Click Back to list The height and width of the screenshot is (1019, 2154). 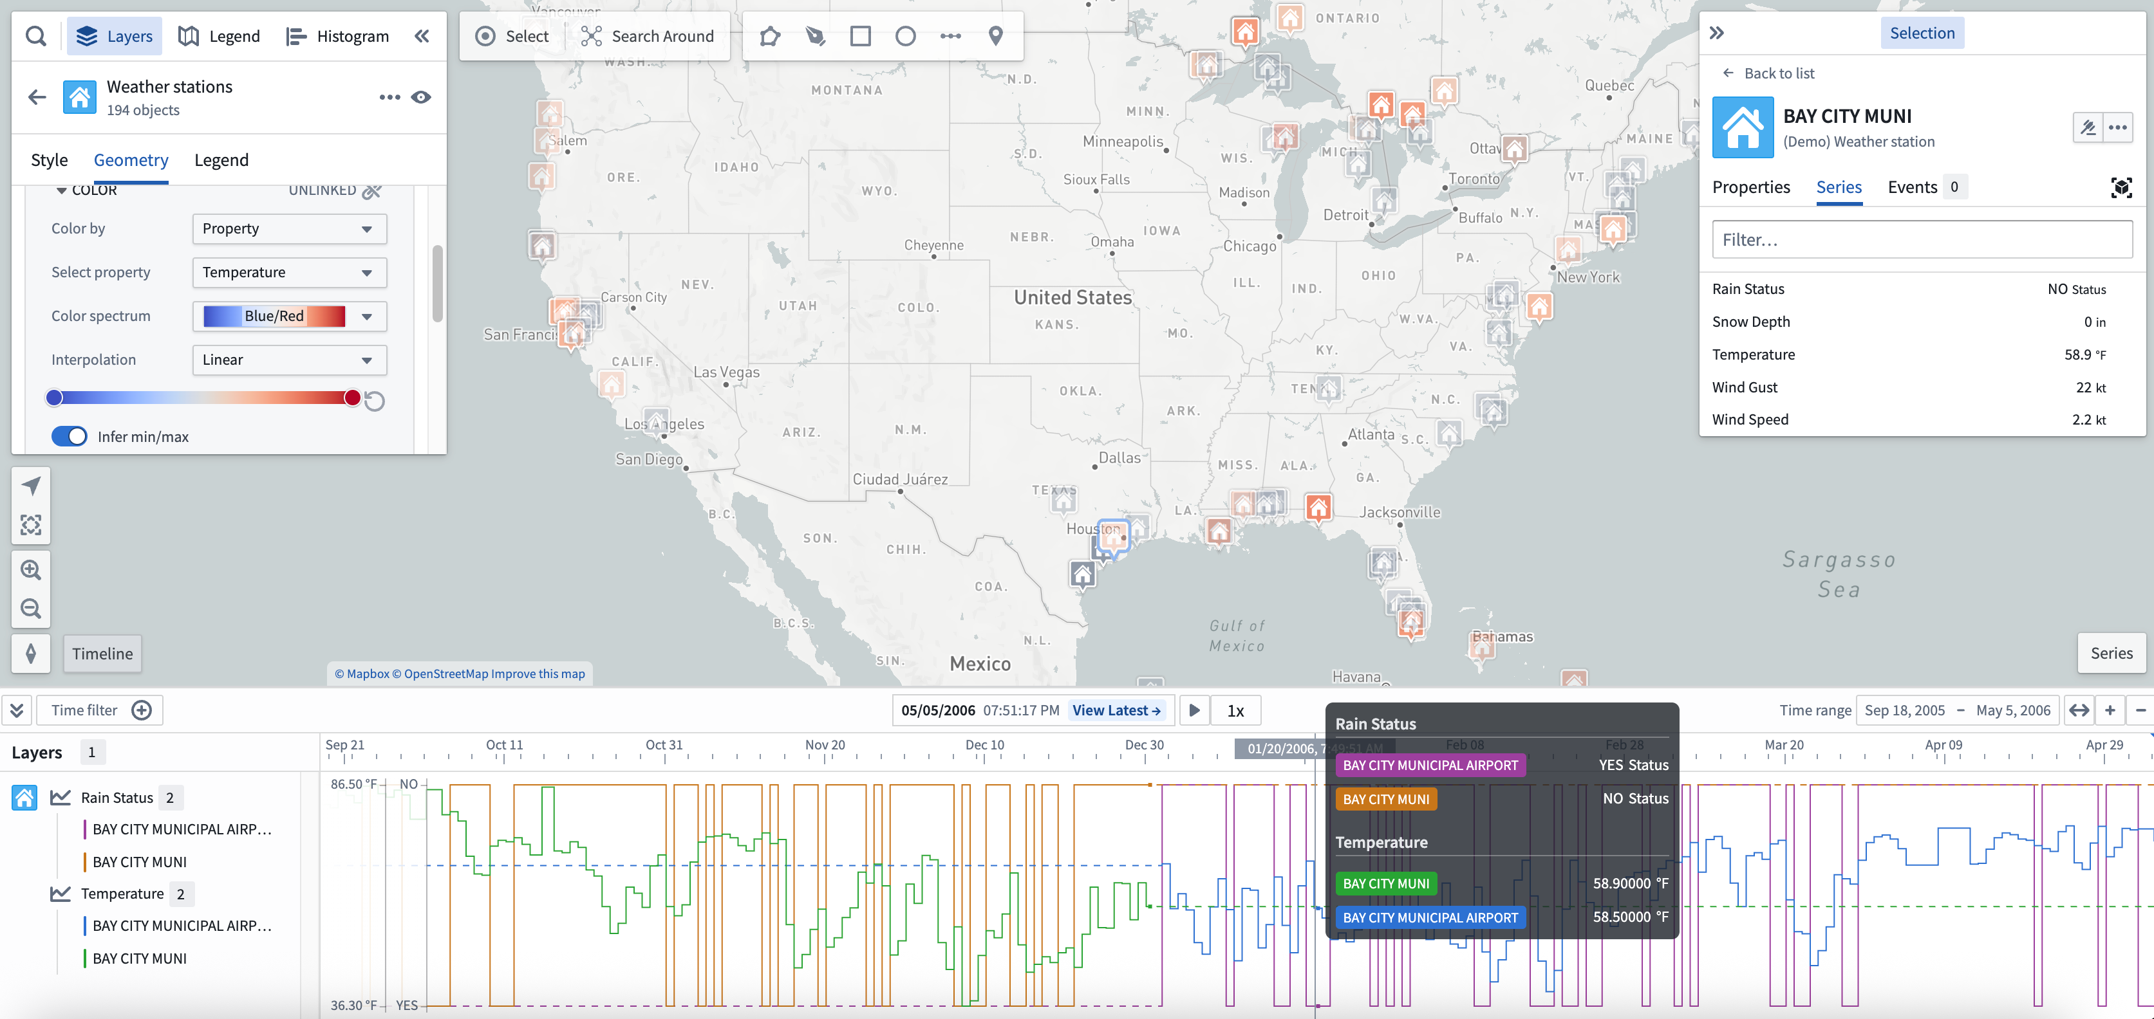coord(1769,73)
